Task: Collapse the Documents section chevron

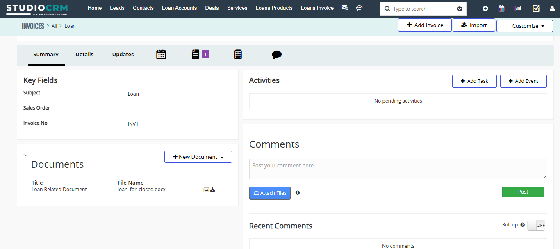Action: (x=25, y=155)
